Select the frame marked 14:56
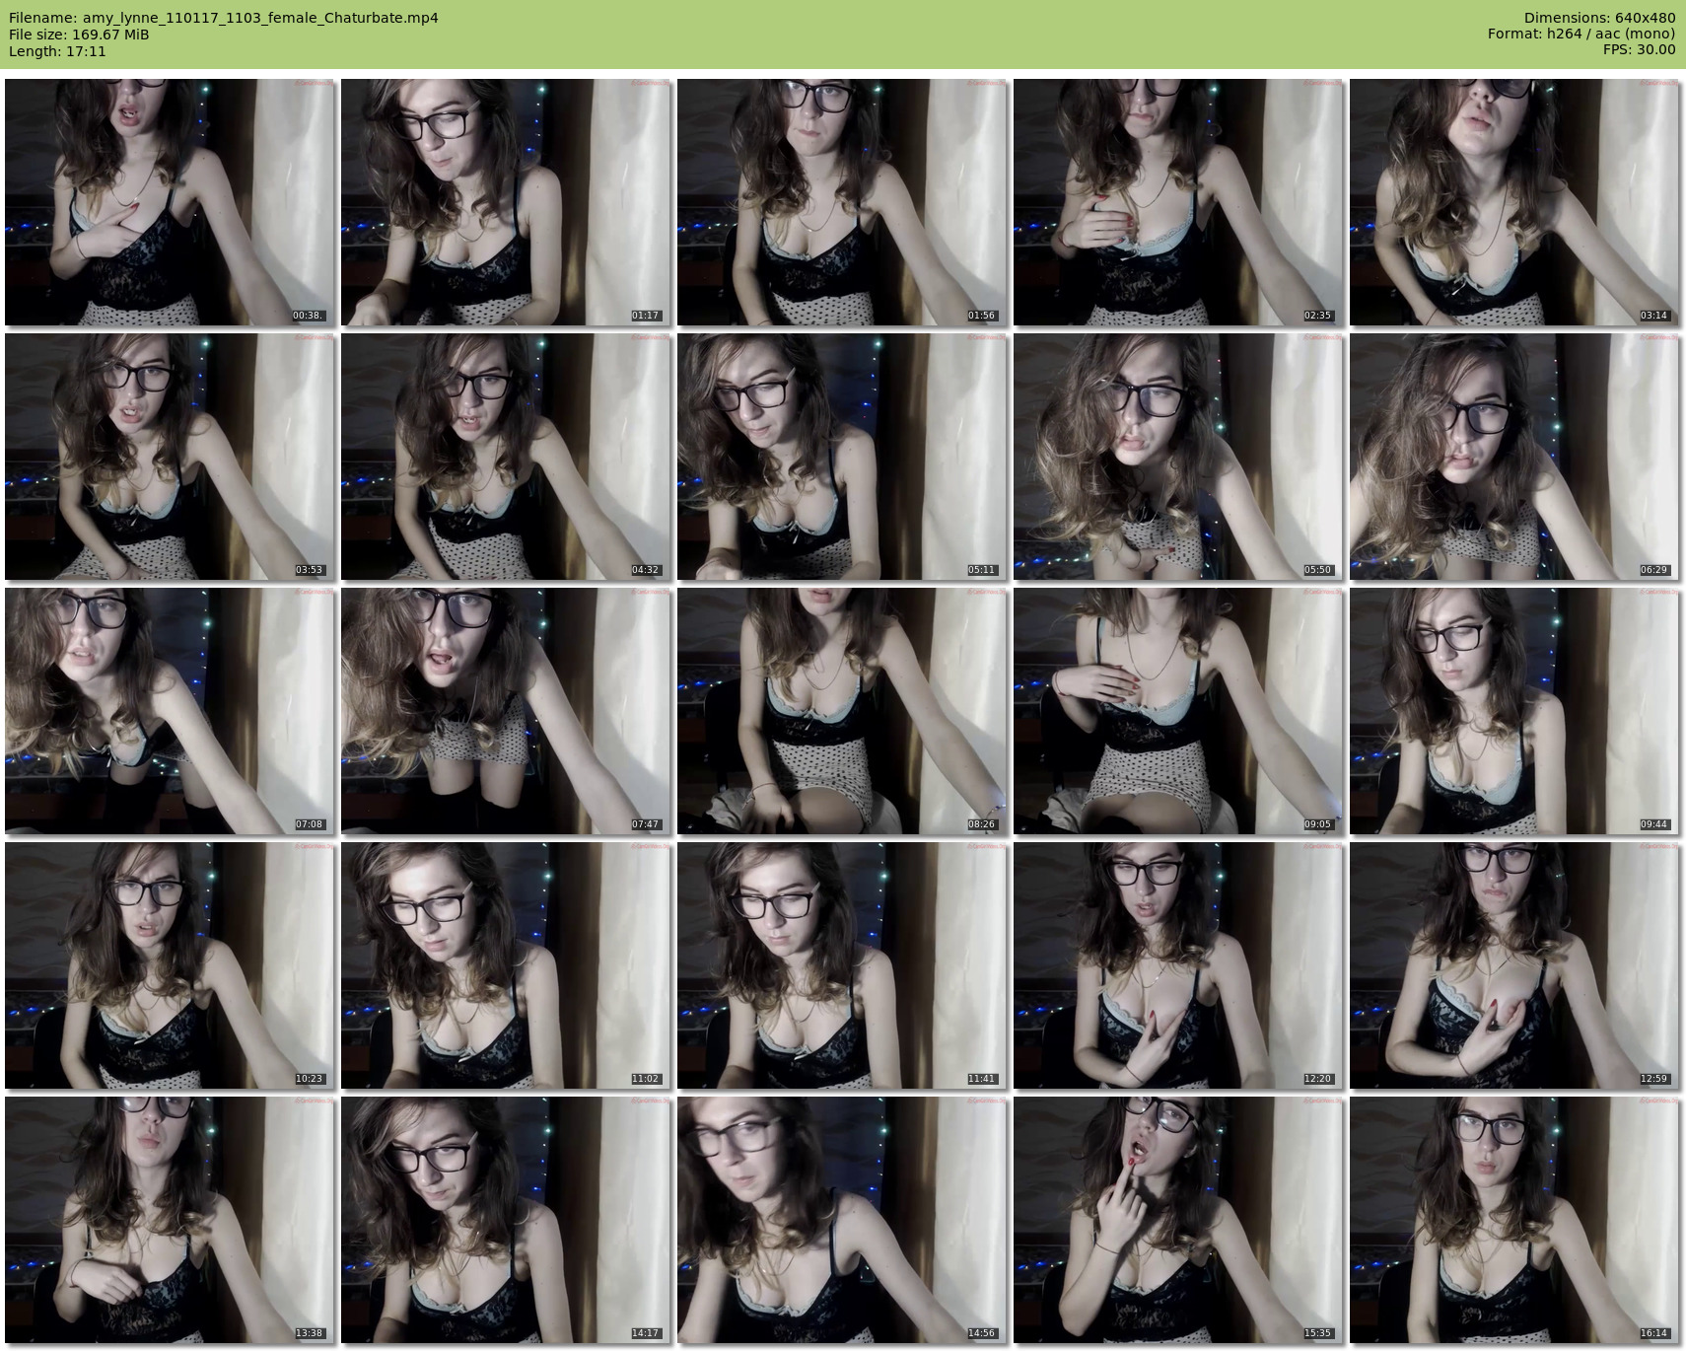The image size is (1686, 1351). point(842,1220)
